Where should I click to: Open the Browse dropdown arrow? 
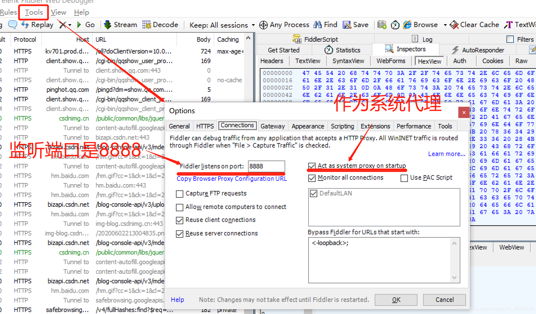pyautogui.click(x=445, y=25)
